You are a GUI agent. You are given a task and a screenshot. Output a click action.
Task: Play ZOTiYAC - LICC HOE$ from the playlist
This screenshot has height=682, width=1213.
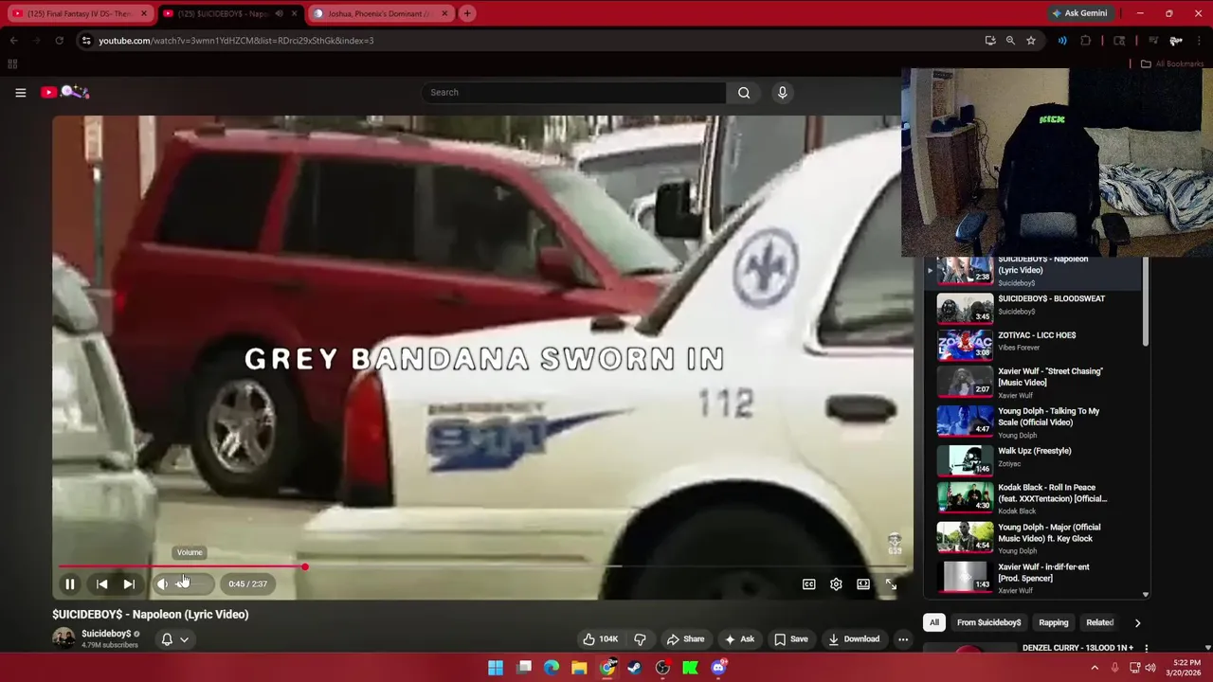(x=1033, y=344)
